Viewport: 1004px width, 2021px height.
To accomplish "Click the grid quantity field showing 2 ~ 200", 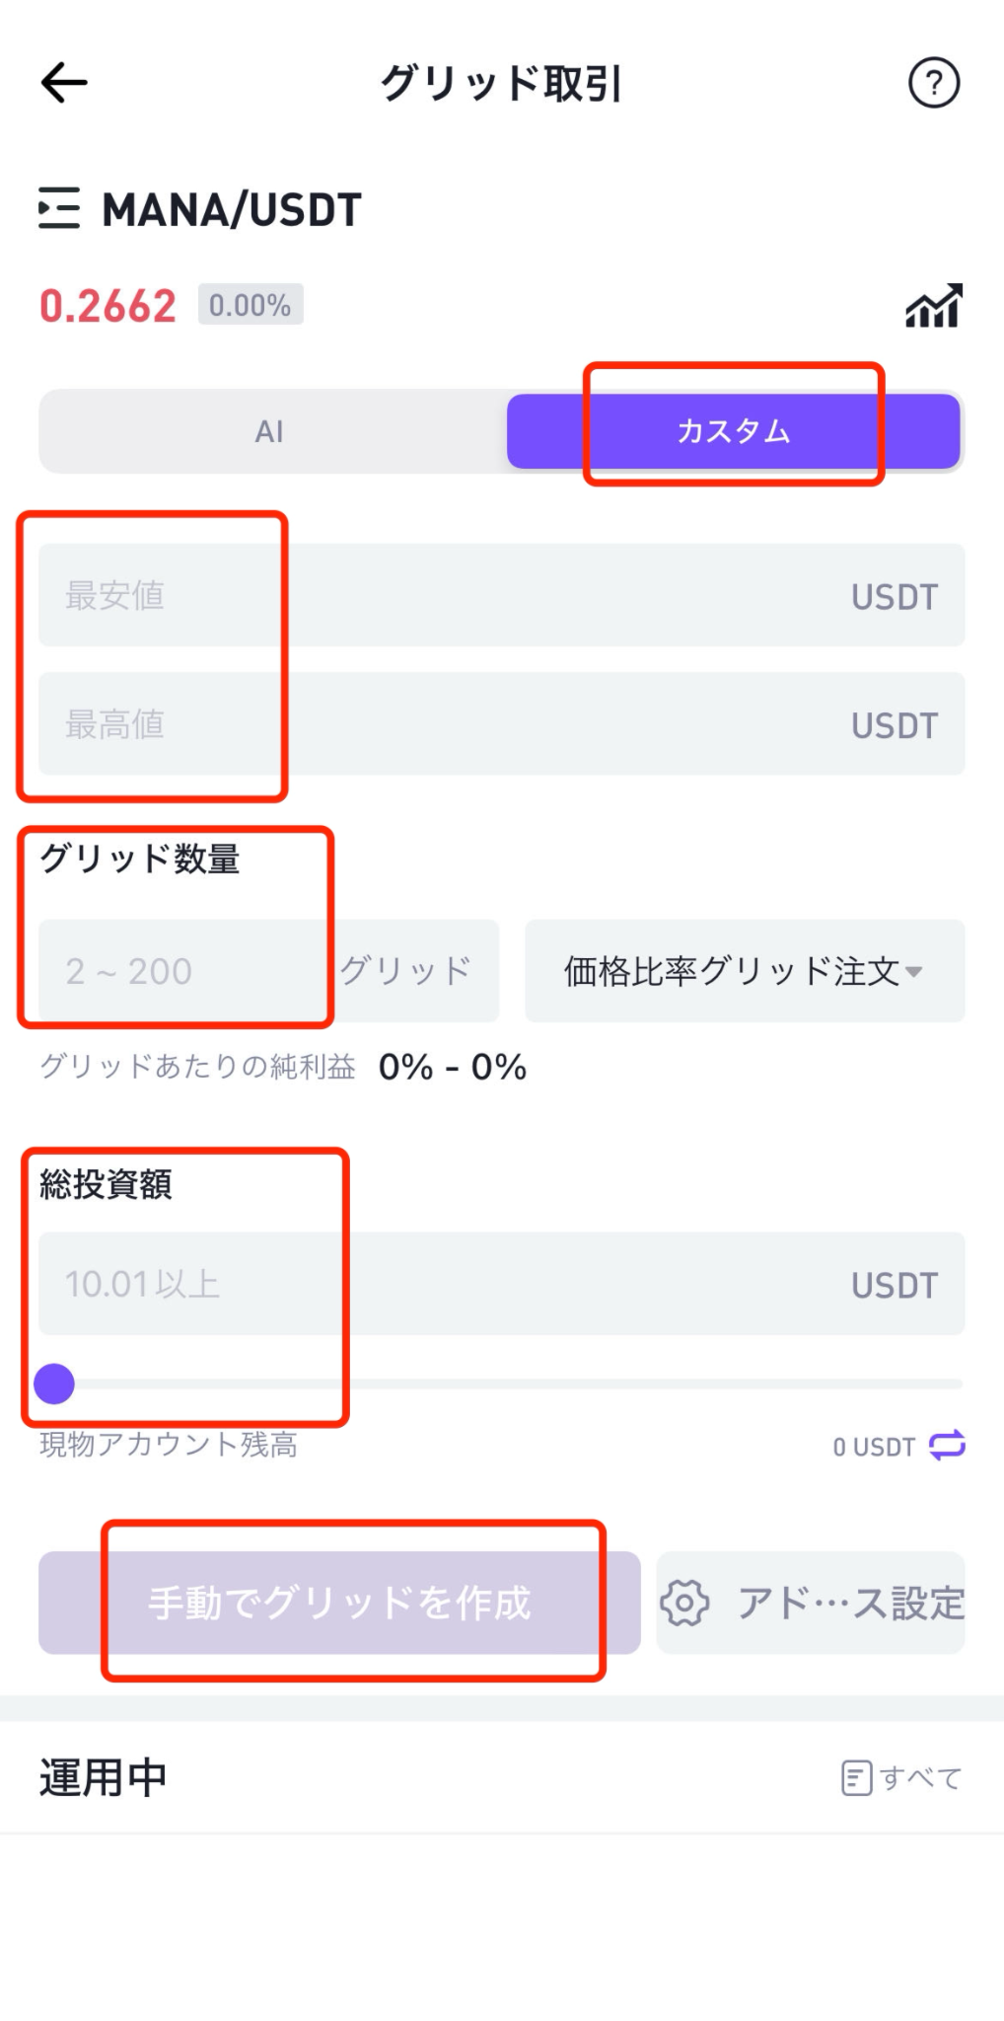I will click(268, 971).
